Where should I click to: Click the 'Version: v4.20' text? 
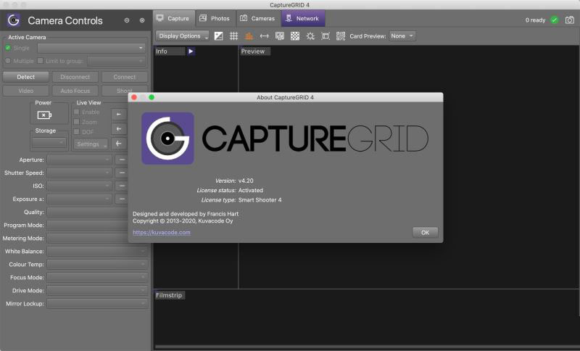tap(234, 181)
